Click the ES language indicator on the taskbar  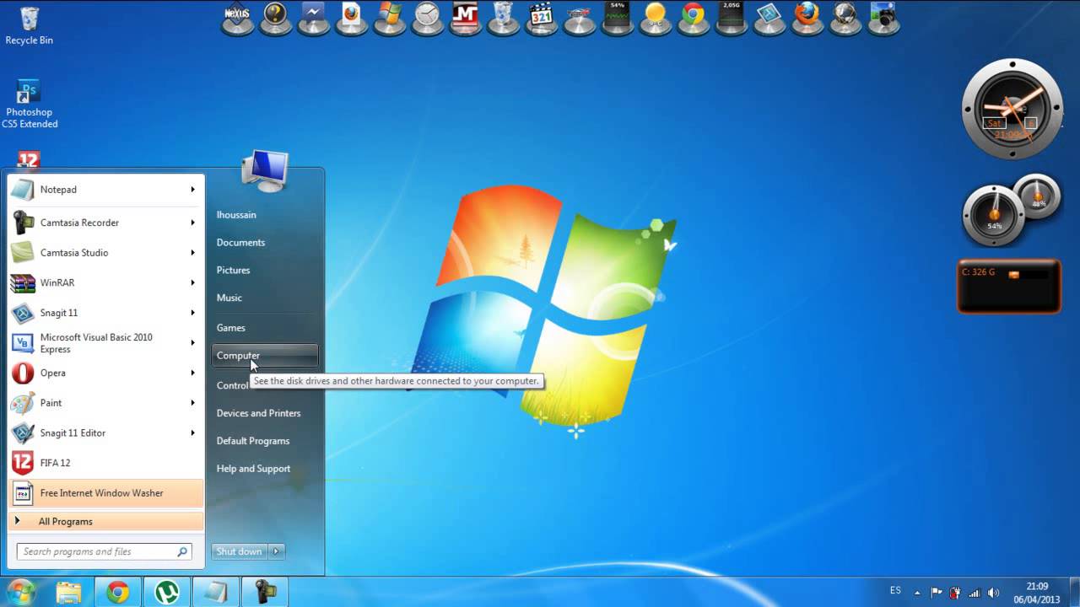click(895, 590)
